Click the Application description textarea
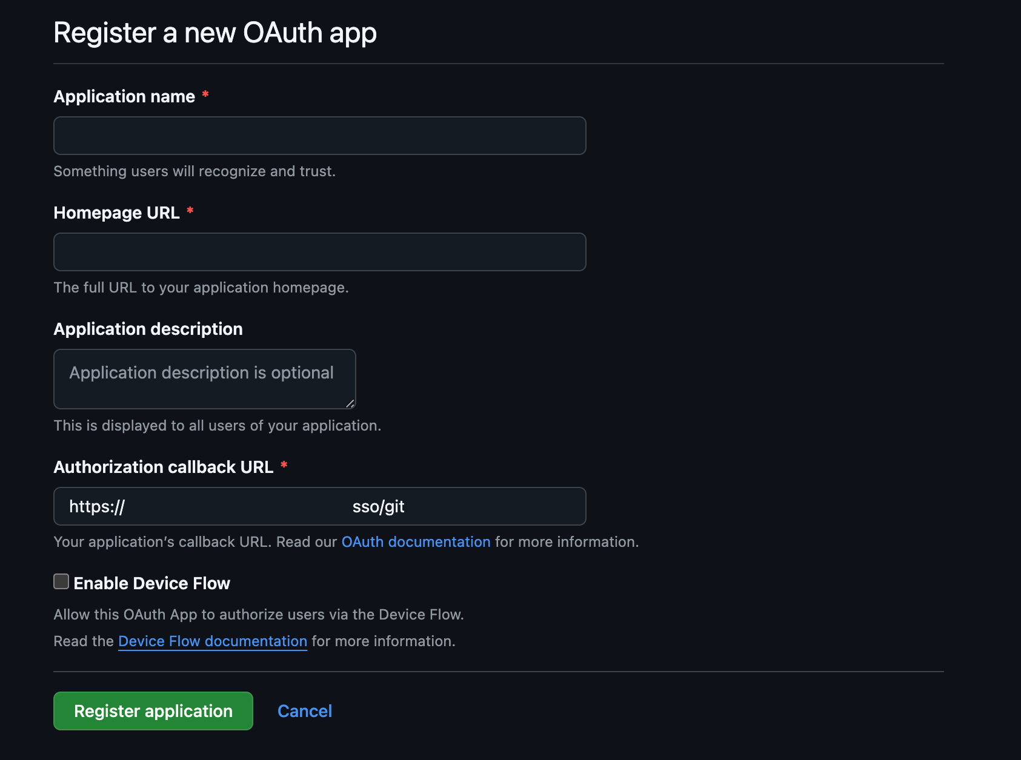 [204, 379]
